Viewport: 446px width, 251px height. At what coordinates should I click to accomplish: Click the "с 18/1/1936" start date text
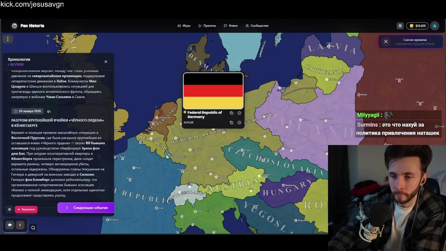(x=16, y=65)
